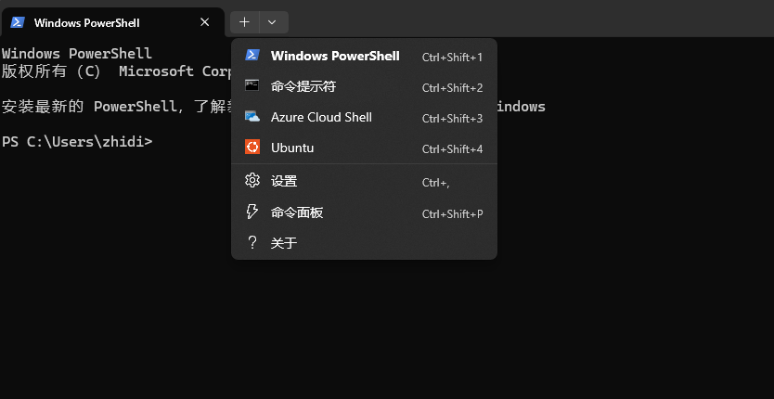Image resolution: width=774 pixels, height=399 pixels.
Task: Click the command palette lightning icon
Action: coord(252,212)
